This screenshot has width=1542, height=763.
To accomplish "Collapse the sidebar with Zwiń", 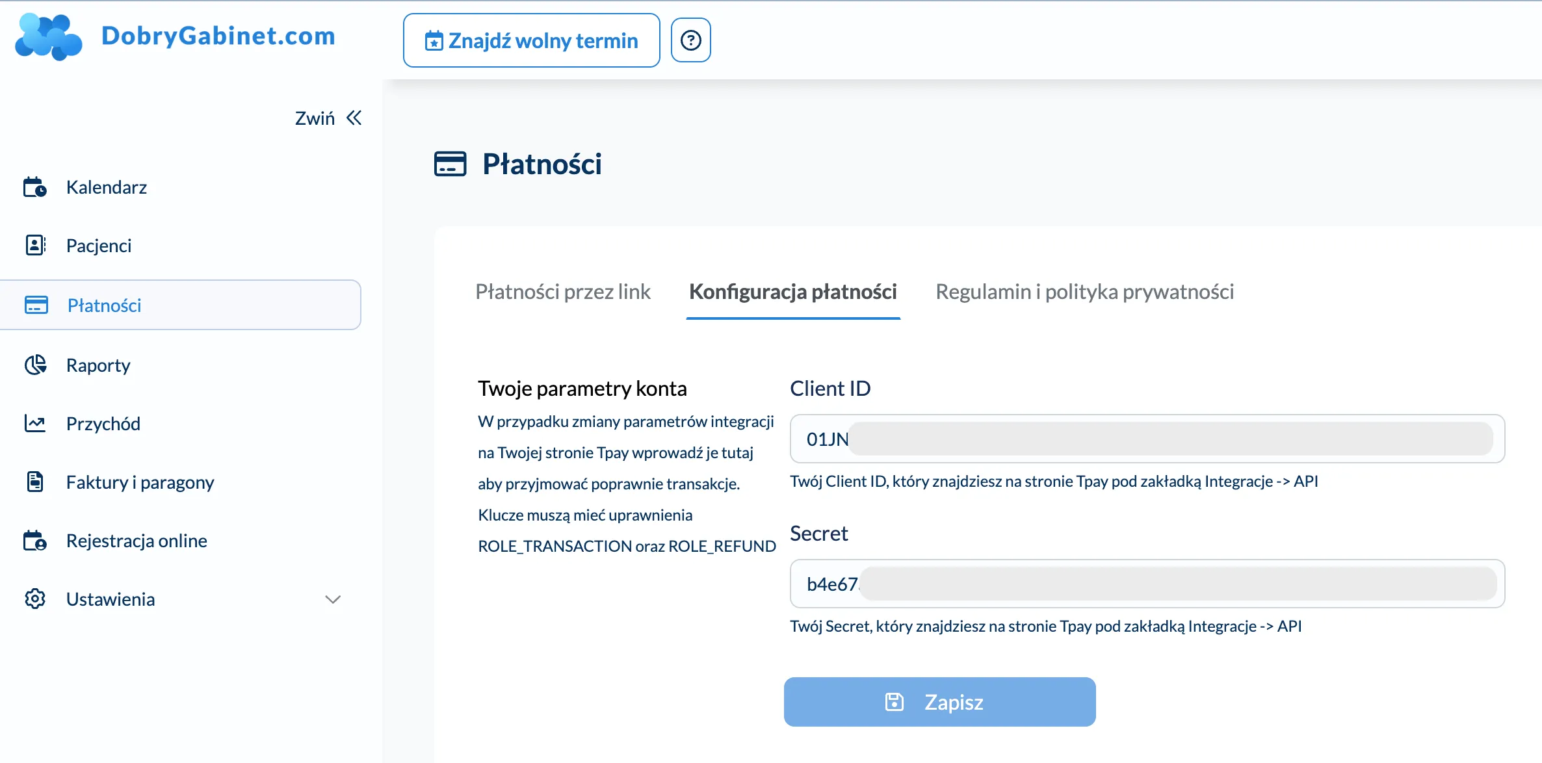I will (328, 118).
